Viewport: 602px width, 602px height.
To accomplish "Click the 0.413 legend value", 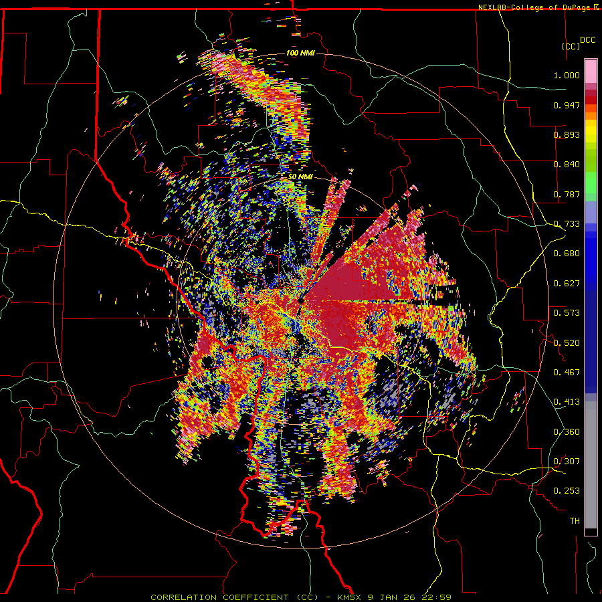I will [567, 401].
